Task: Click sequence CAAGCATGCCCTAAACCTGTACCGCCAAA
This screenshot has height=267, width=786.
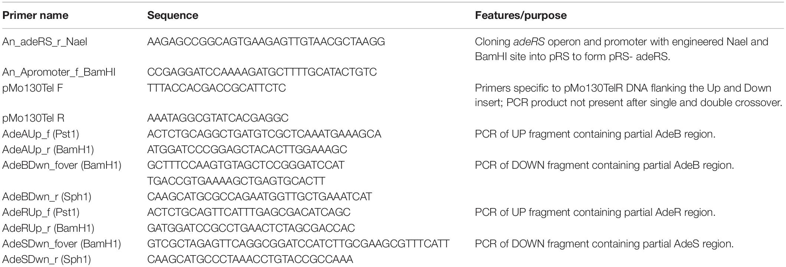Action: point(250,260)
